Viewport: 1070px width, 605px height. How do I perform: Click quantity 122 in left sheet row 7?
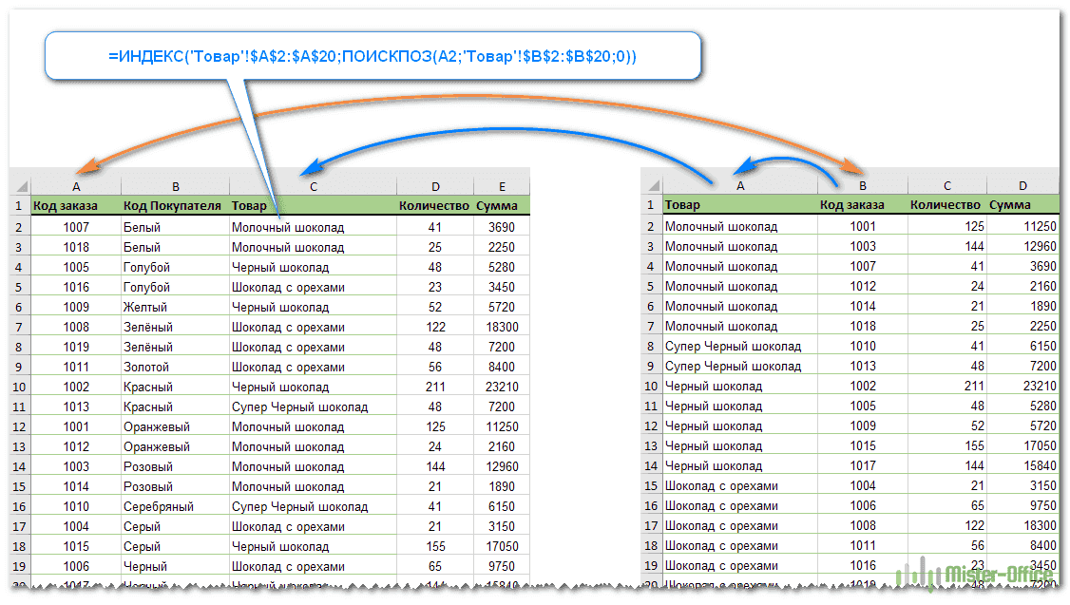435,327
